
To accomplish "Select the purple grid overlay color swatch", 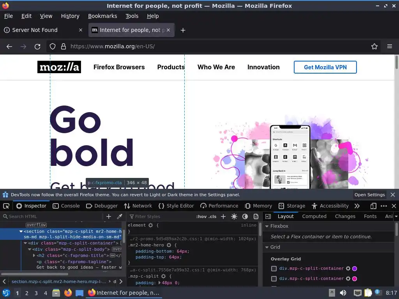I will point(355,269).
